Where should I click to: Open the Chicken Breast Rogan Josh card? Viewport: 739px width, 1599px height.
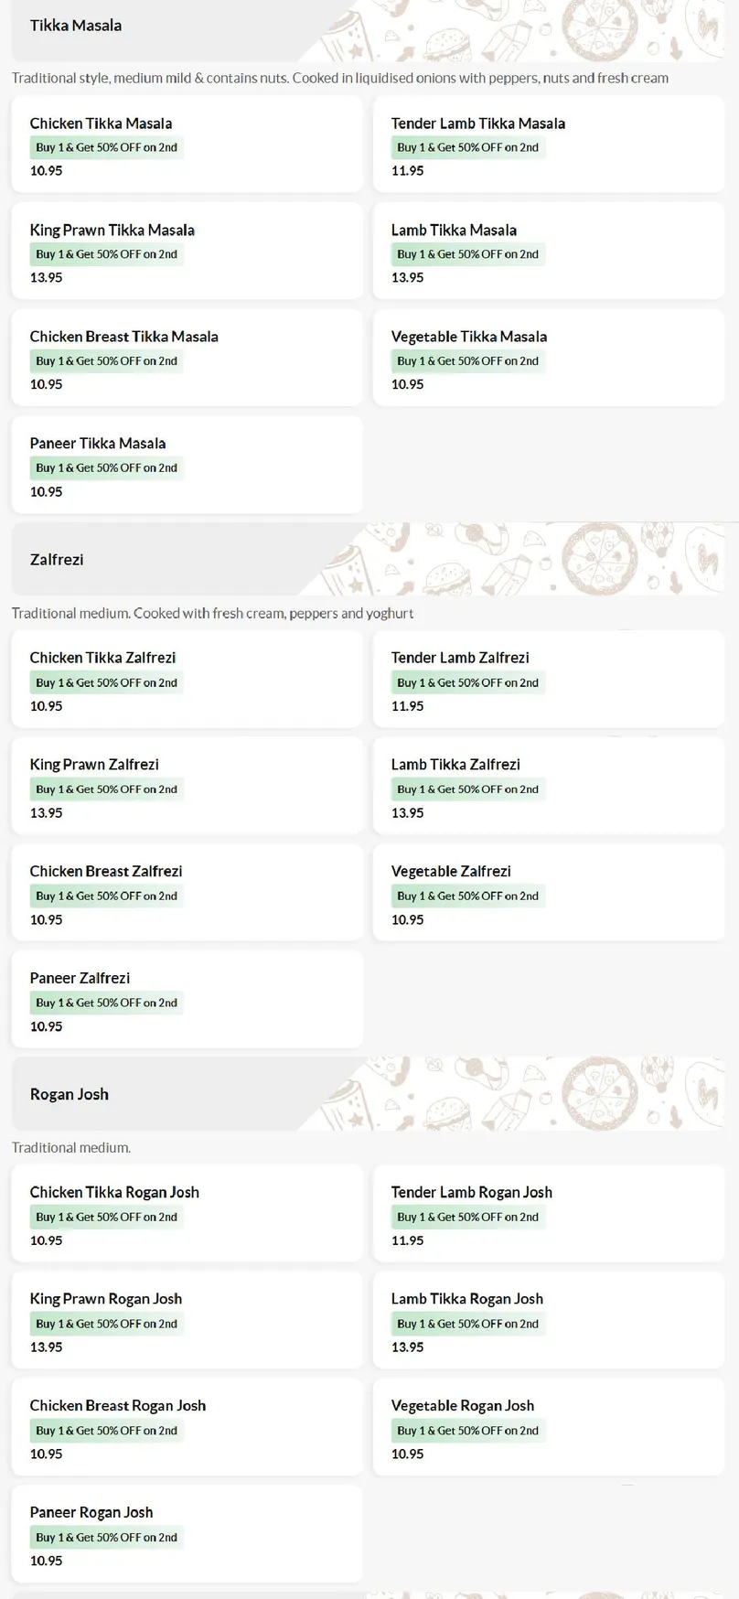pyautogui.click(x=187, y=1427)
